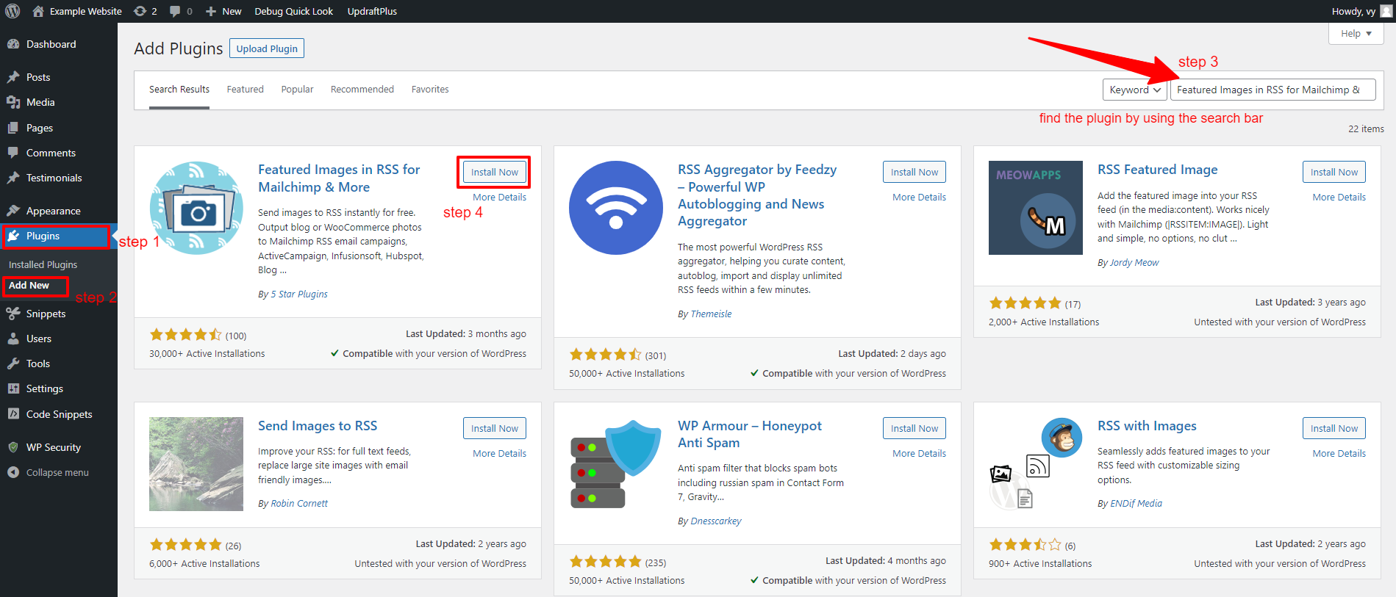Click the Snippets scissors icon
The width and height of the screenshot is (1396, 597).
13,314
